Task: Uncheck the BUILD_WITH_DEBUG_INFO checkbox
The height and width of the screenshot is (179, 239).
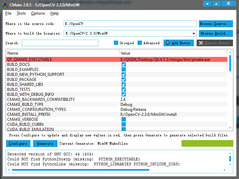Action: click(x=124, y=94)
